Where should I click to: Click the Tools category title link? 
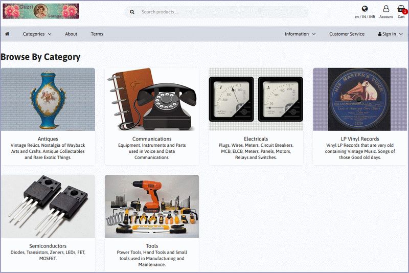point(152,246)
